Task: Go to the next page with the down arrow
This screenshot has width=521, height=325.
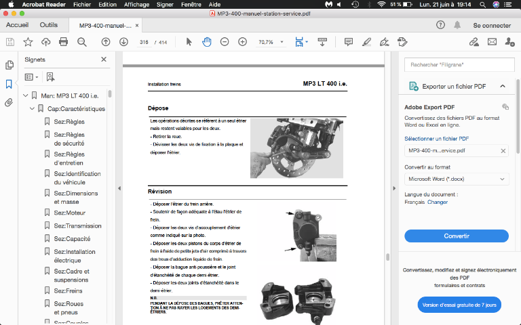Action: click(123, 42)
